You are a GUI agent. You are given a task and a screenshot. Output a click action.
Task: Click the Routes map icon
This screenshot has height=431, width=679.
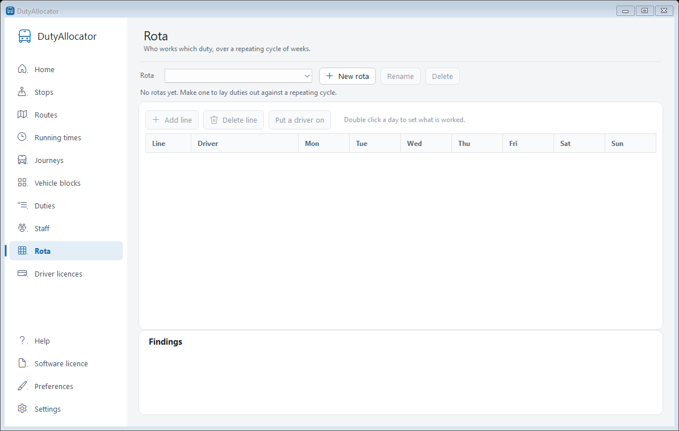tap(23, 114)
